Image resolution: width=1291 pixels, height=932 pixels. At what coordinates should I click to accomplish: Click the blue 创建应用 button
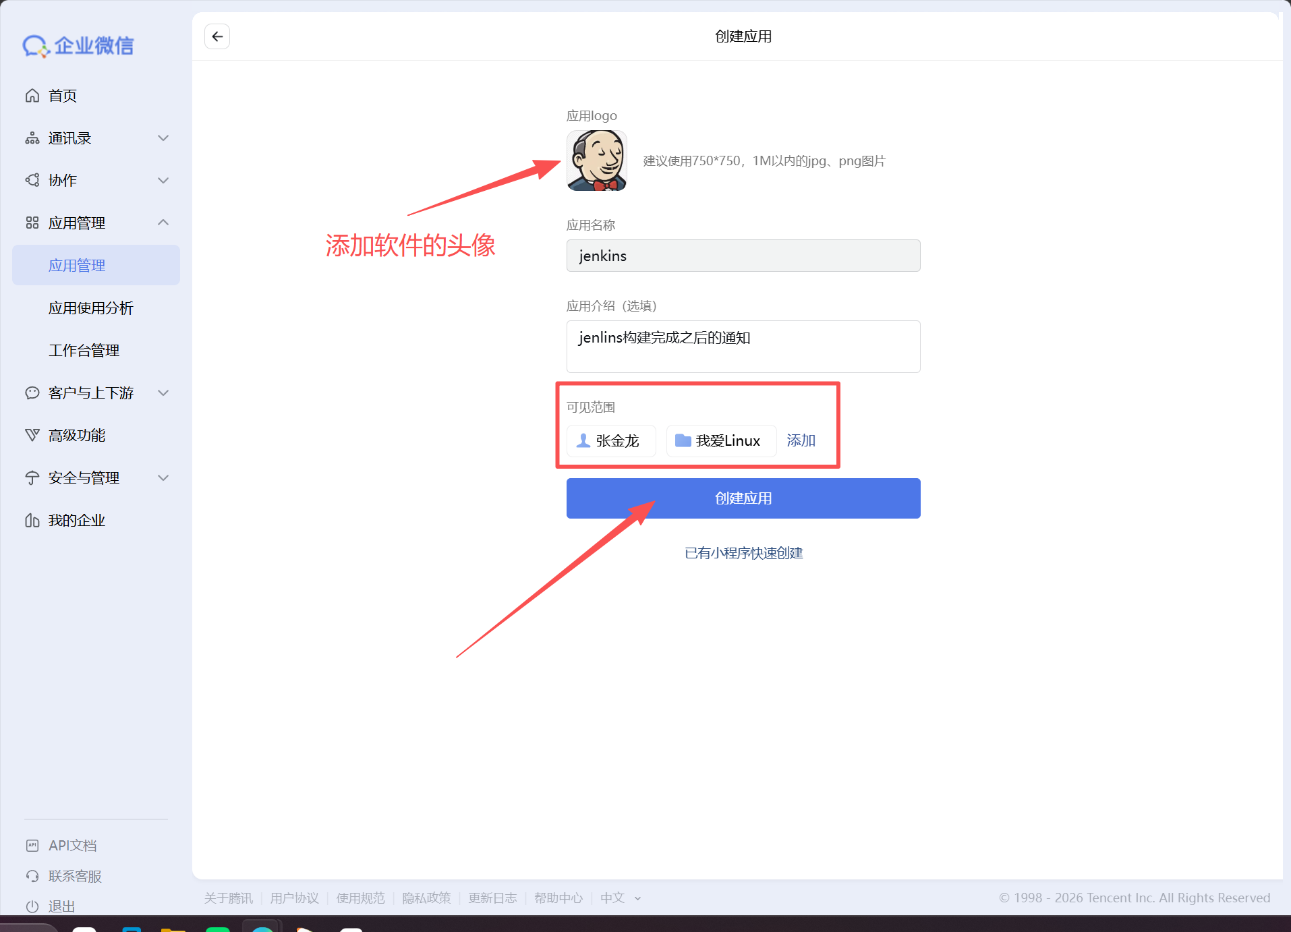coord(743,498)
